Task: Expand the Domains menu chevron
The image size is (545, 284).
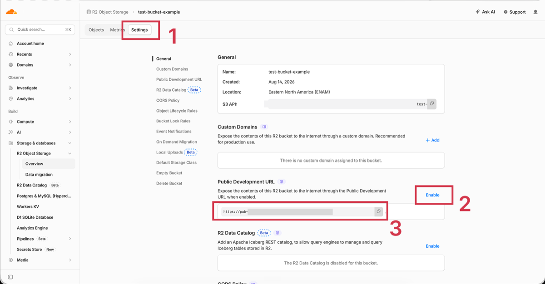Action: pos(70,65)
